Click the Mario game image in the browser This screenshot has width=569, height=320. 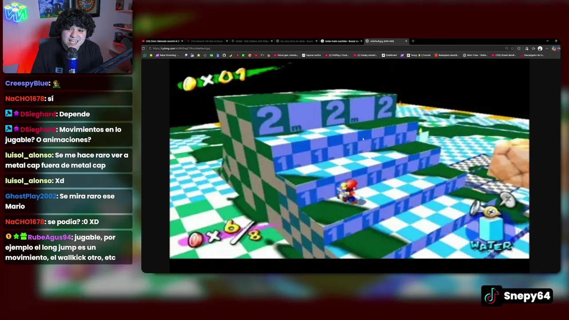349,159
